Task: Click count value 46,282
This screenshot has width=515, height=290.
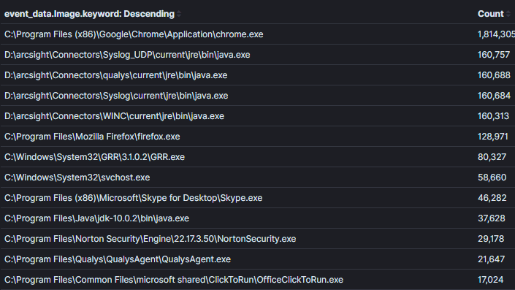Action: point(492,198)
